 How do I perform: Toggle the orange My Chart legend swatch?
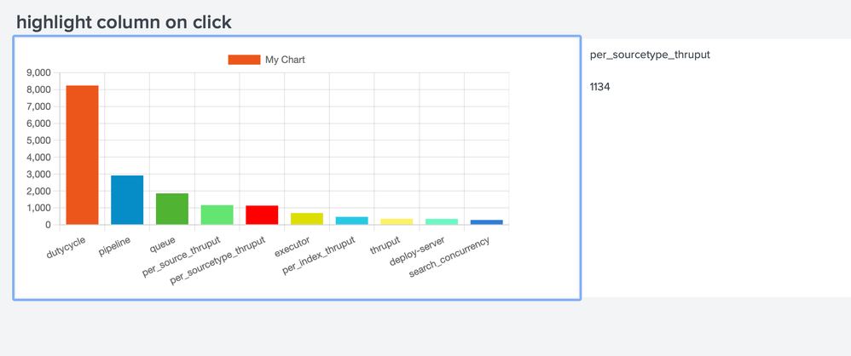tap(244, 60)
